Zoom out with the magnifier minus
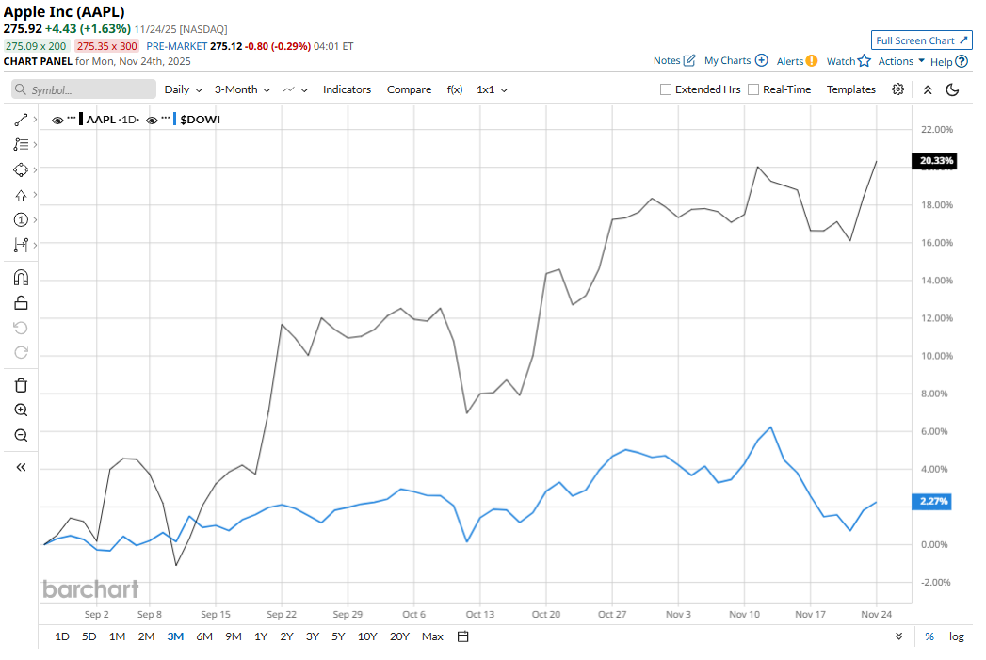This screenshot has width=986, height=660. pyautogui.click(x=21, y=436)
